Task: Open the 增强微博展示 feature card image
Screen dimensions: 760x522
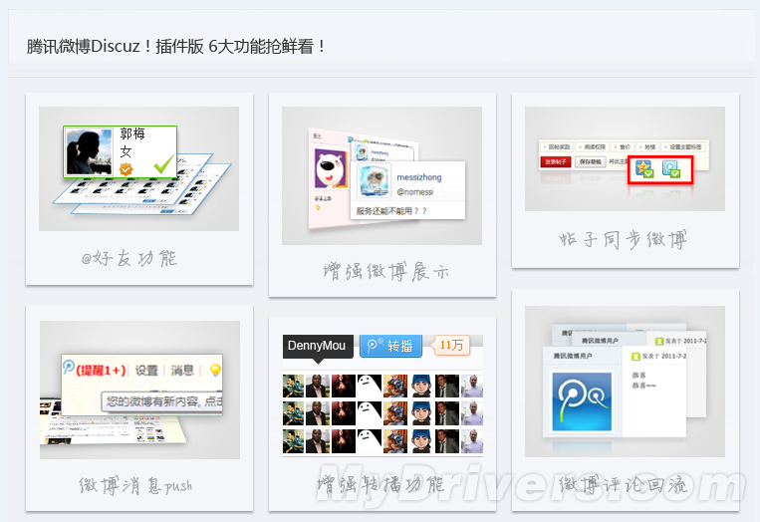Action: [381, 175]
